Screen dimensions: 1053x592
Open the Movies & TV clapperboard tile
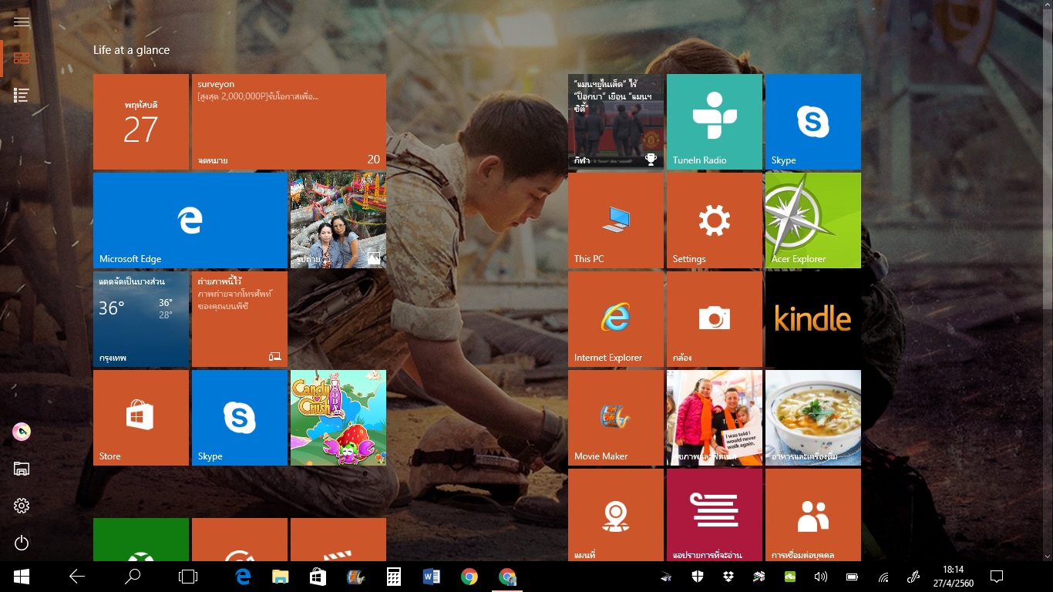pos(338,540)
